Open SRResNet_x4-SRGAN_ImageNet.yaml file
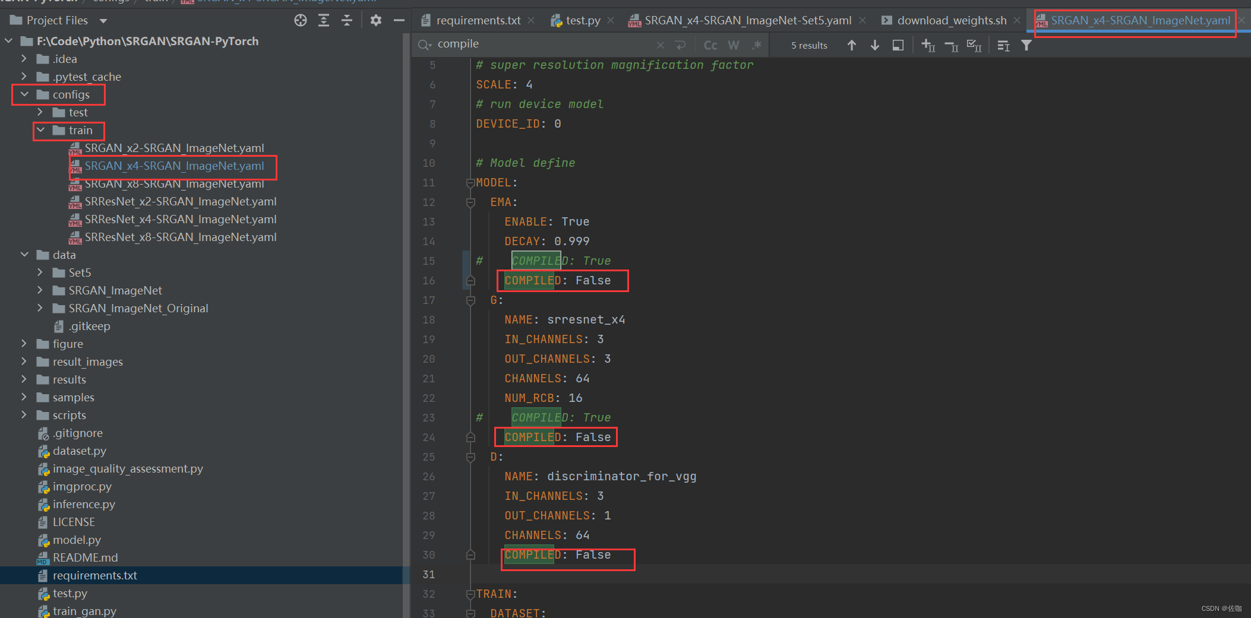 click(180, 219)
